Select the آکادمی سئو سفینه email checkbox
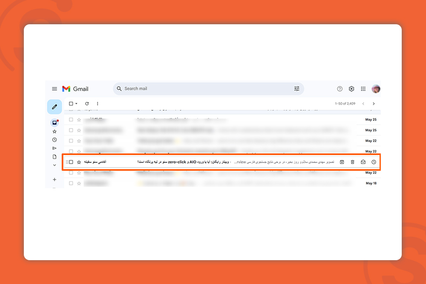 71,162
